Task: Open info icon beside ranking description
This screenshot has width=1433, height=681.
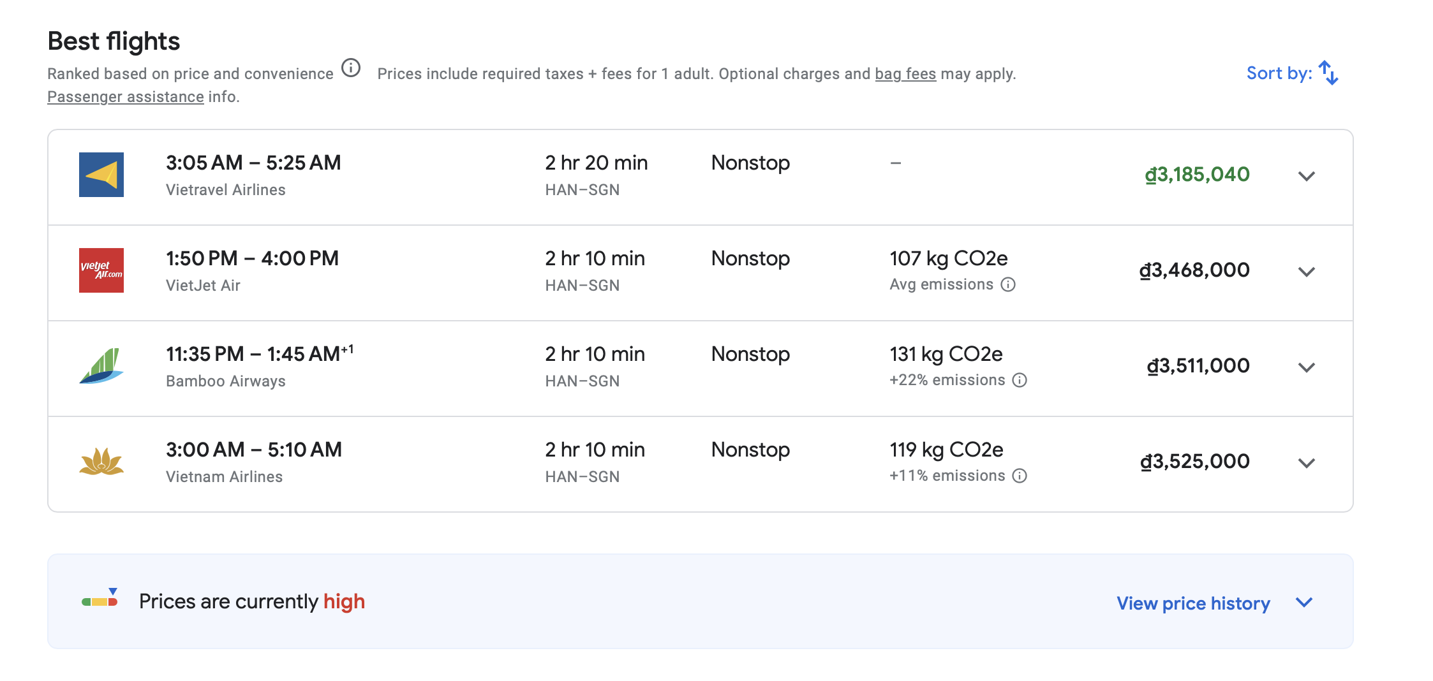Action: tap(351, 68)
